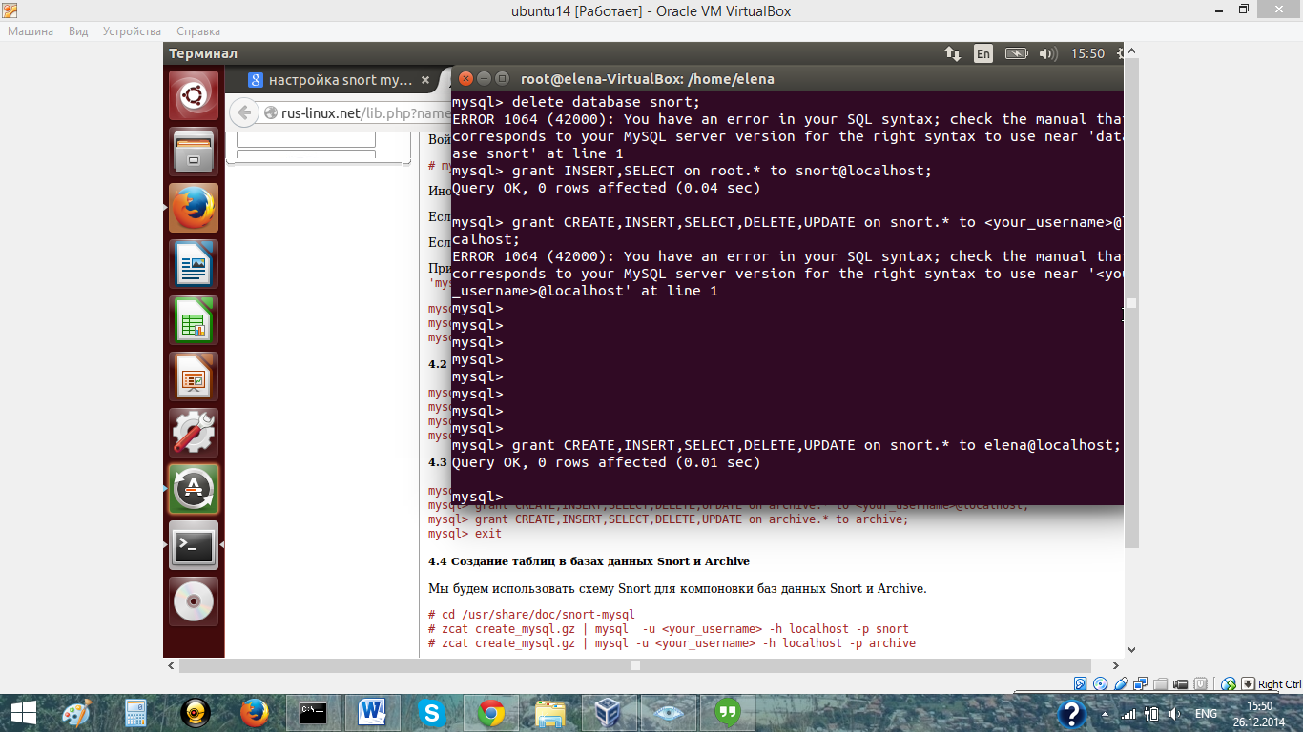This screenshot has height=732, width=1303.
Task: Click the blue help question mark tray icon
Action: [x=1072, y=714]
